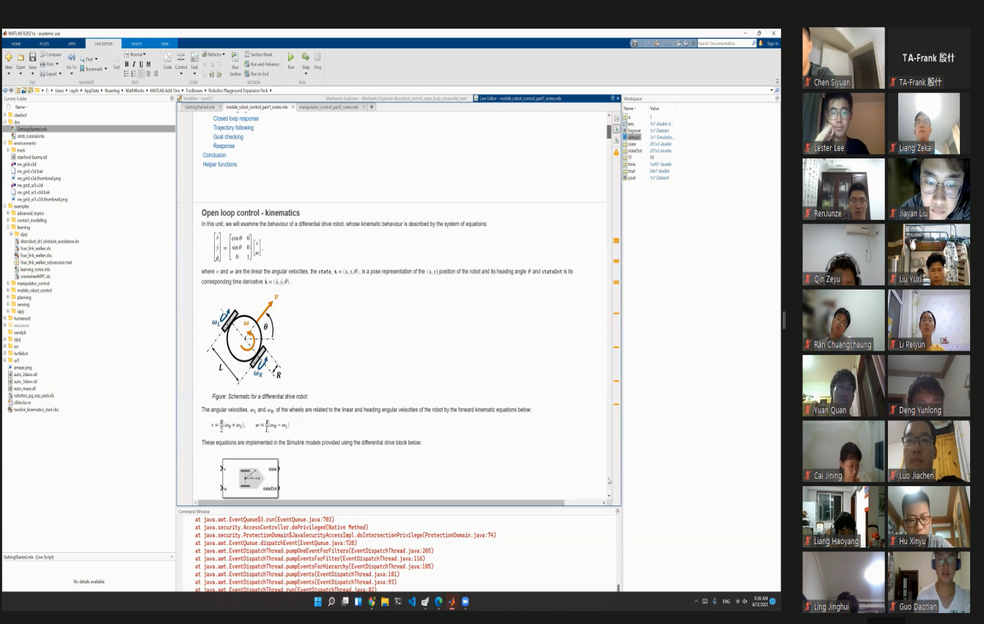Open the Refactor dropdown menu
Viewport: 984px width, 624px height.
[x=215, y=54]
